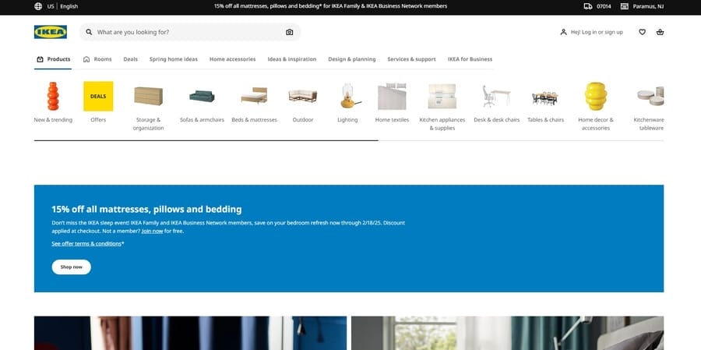Click the search magnifier icon
The image size is (701, 350).
click(x=89, y=32)
